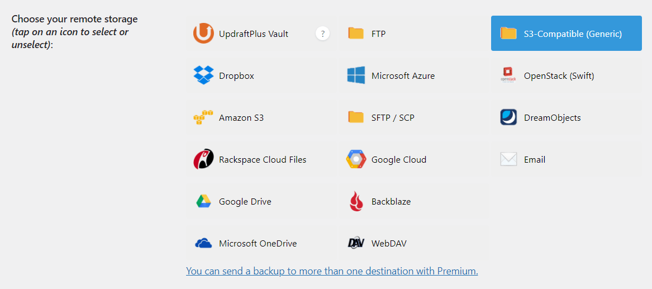
Task: Select the Google Drive triangle icon
Action: coord(203,201)
